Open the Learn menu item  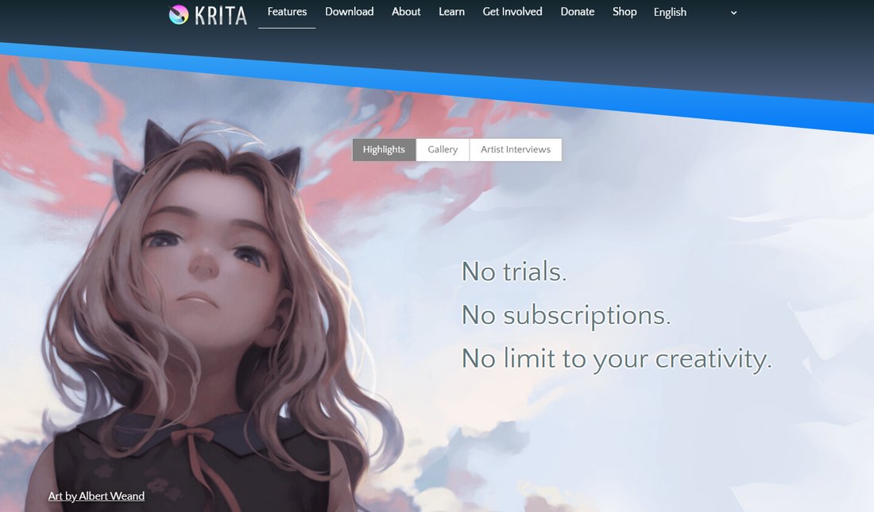point(451,12)
